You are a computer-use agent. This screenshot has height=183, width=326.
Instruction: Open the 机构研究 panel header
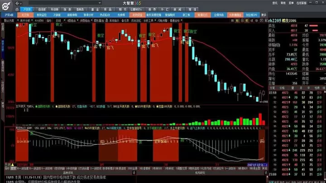point(200,173)
